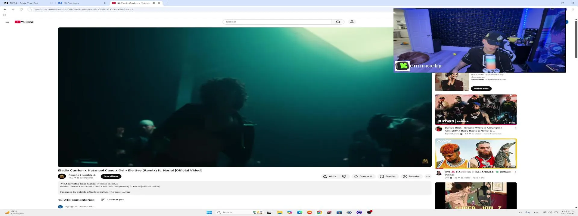Open Rancho Humilde channel avatar
This screenshot has height=216, width=578.
[x=62, y=176]
